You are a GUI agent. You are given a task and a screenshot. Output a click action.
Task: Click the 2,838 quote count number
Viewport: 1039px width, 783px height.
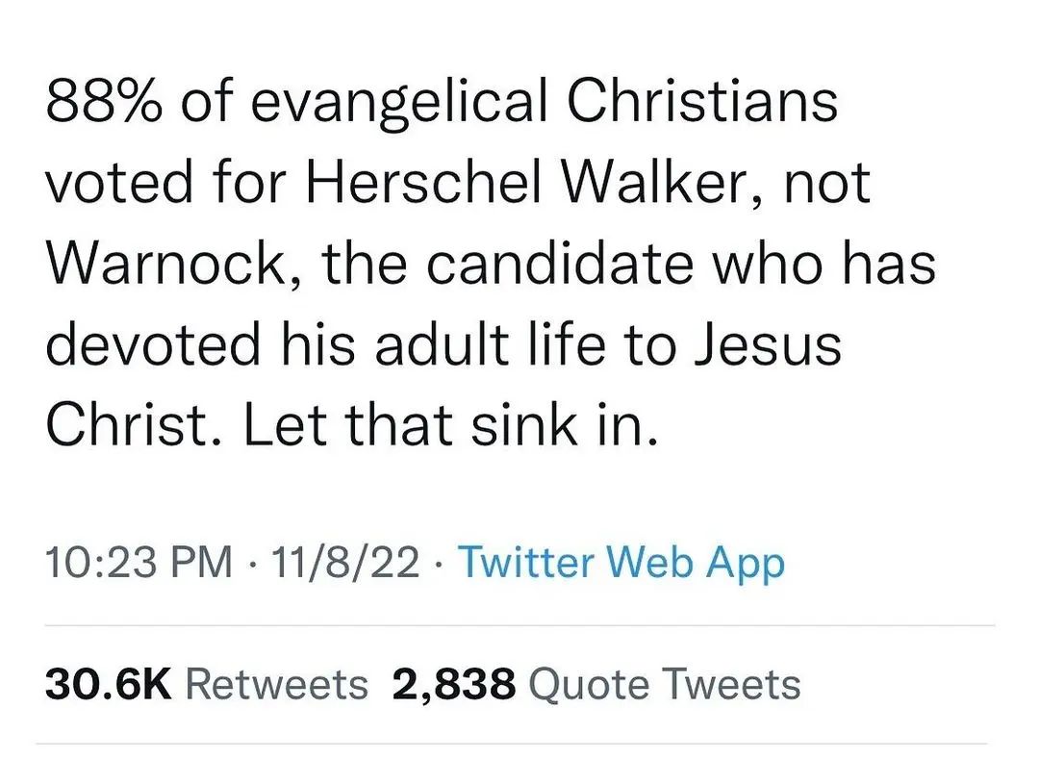point(453,685)
